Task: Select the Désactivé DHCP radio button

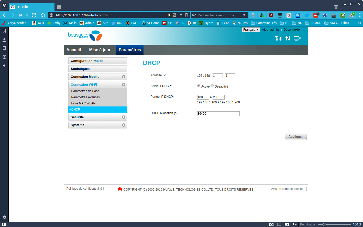Action: click(x=212, y=86)
